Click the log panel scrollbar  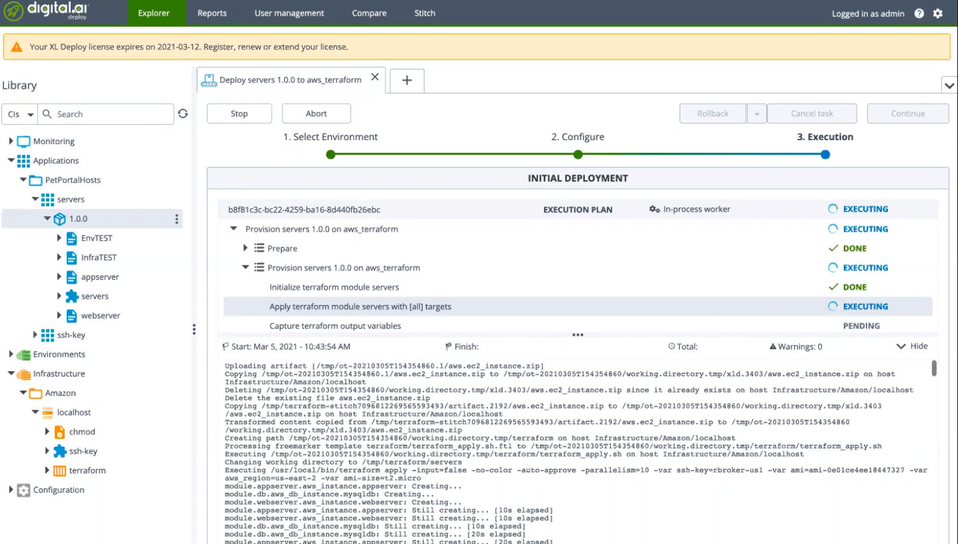coord(934,368)
